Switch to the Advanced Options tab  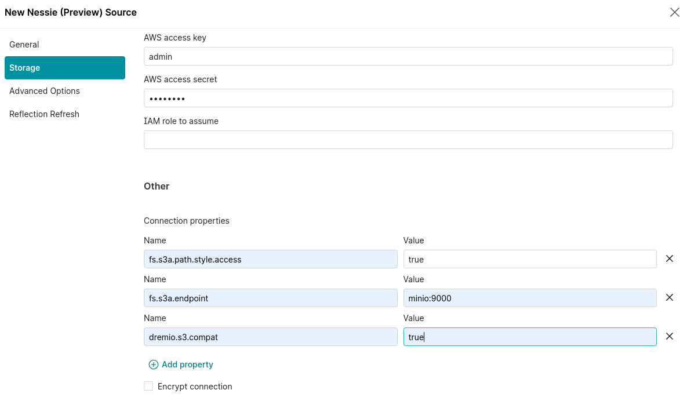click(45, 91)
